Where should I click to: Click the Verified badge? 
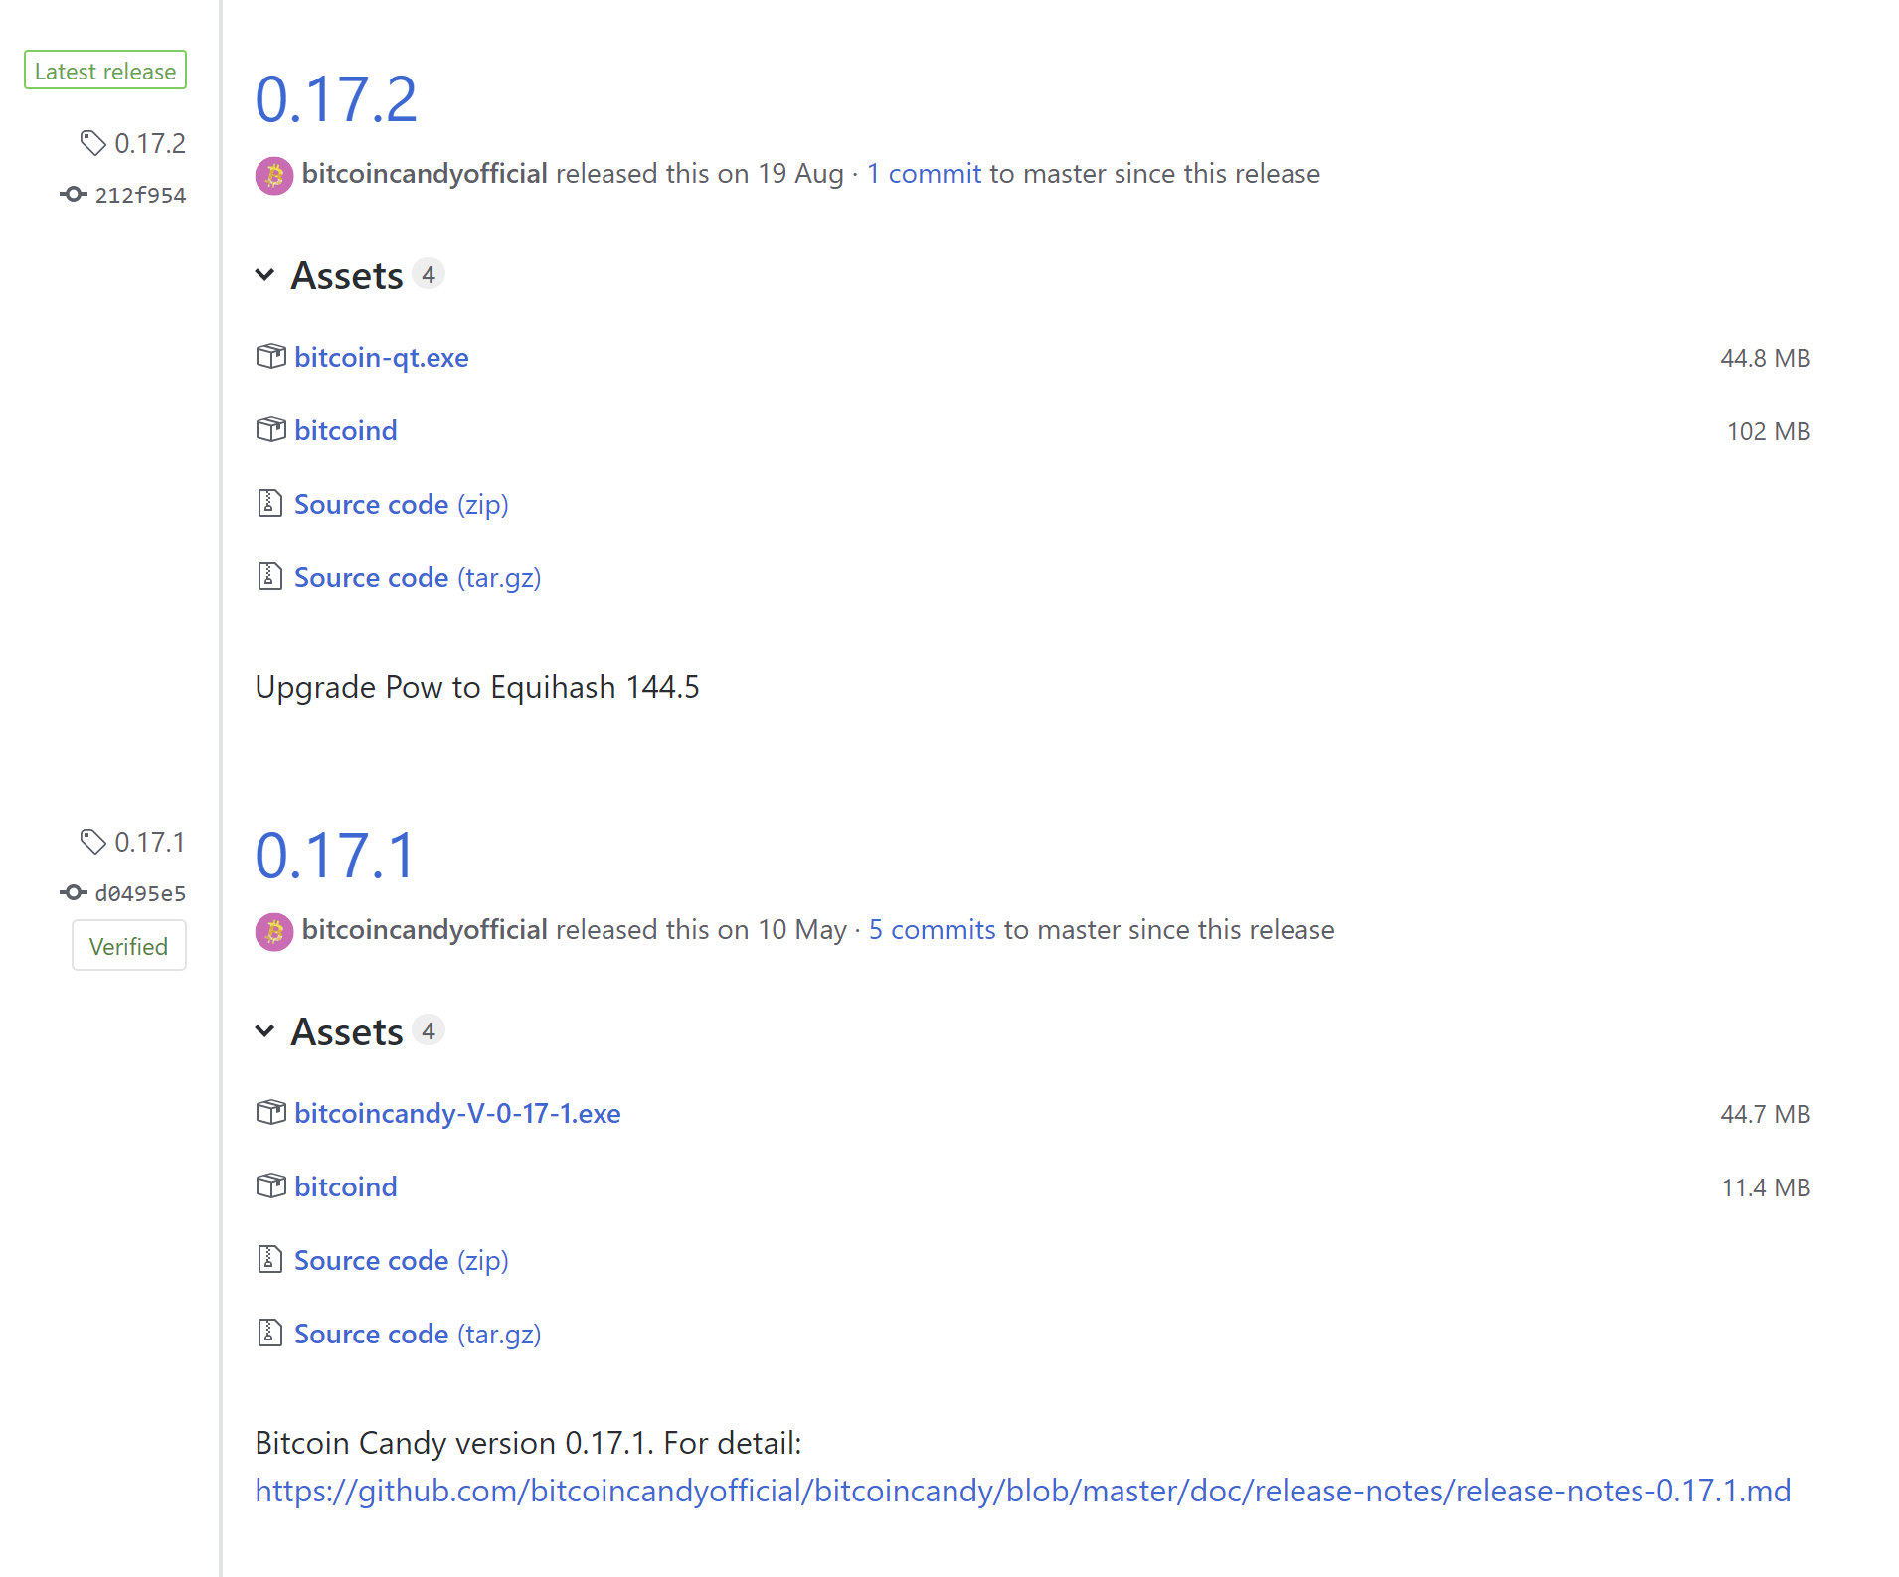[128, 946]
